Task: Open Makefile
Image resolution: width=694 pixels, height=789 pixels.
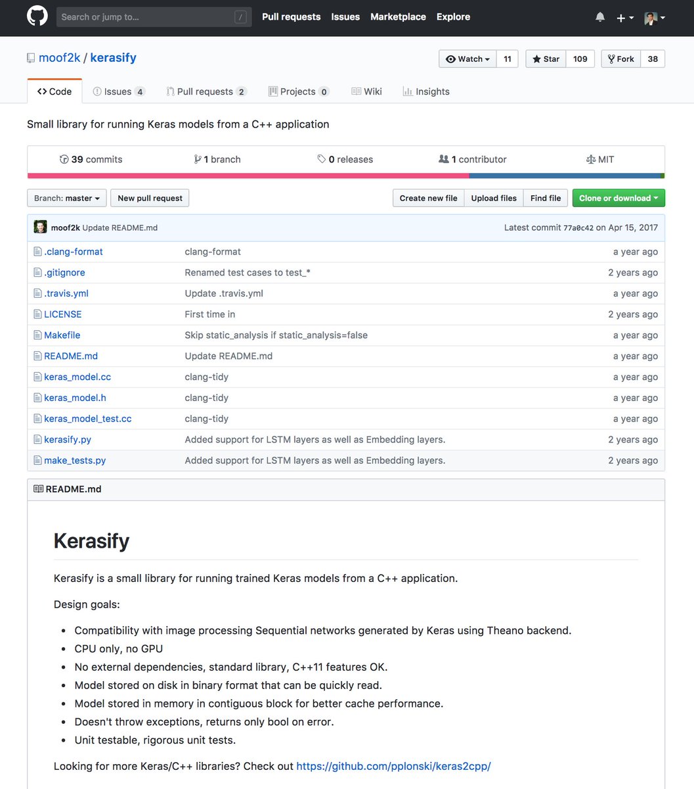Action: (x=62, y=335)
